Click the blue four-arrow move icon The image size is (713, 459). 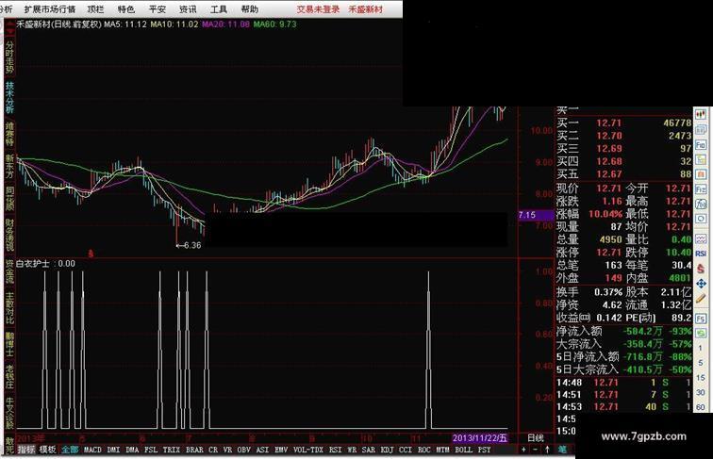coord(701,284)
